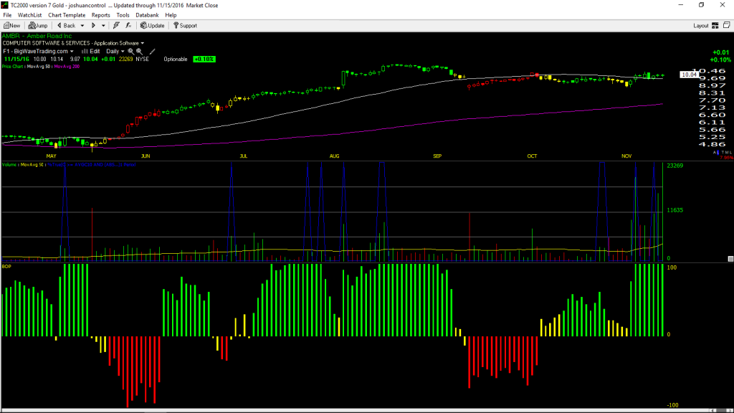The image size is (734, 413).
Task: Click the BOP indicator label
Action: coord(6,267)
